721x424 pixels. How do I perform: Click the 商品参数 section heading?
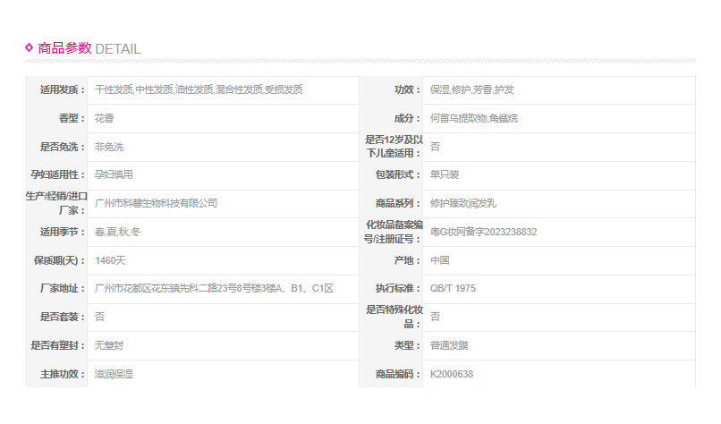64,48
